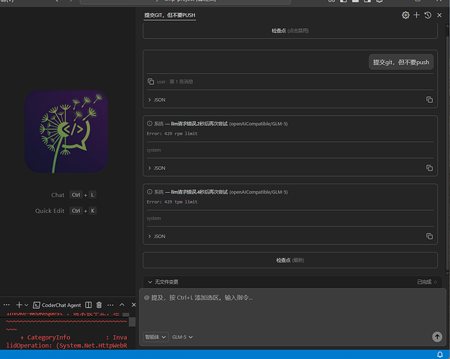Select the CoderChat Agent terminal
The image size is (450, 359).
click(57, 305)
